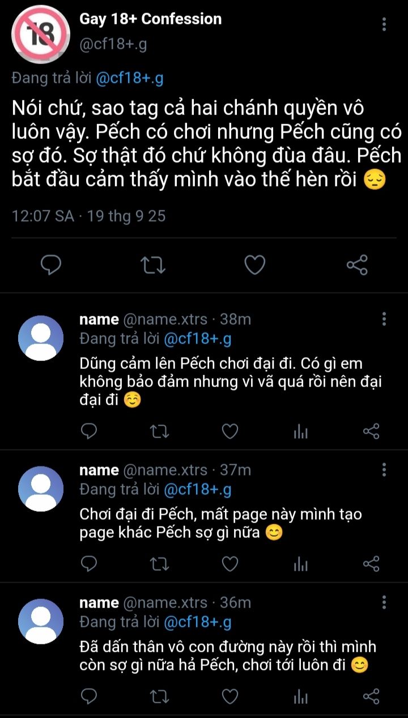Screen dimensions: 408x718
Task: View analytics of the 38m comment
Action: click(300, 432)
